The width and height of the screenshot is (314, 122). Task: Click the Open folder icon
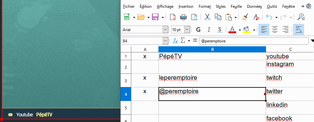(141, 17)
